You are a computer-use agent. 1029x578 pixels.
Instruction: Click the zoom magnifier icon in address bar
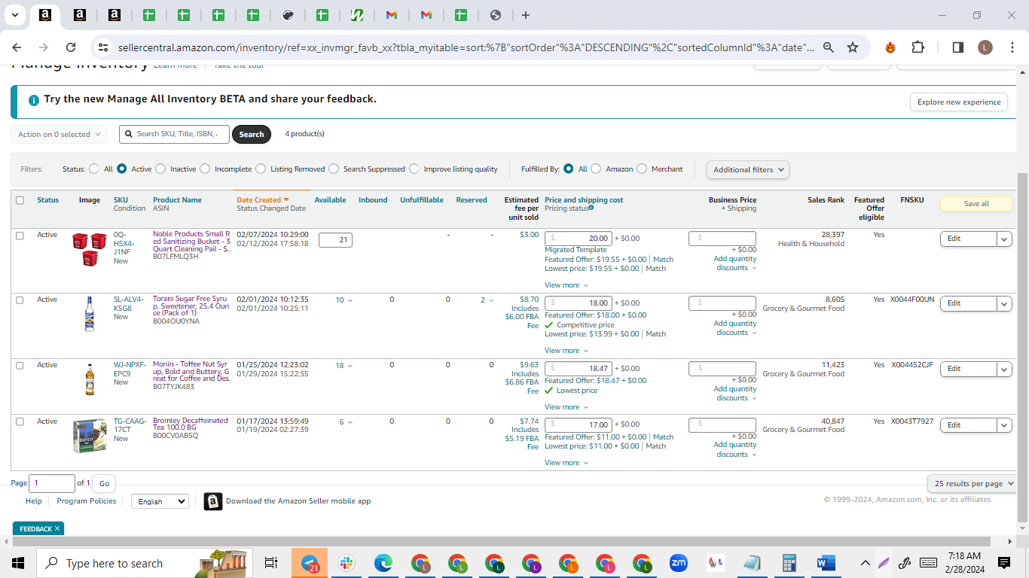[829, 47]
